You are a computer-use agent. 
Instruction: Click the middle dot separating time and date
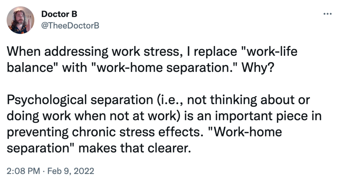44,171
